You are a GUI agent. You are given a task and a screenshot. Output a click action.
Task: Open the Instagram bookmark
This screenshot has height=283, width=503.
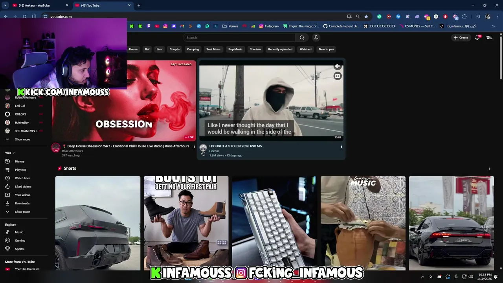pyautogui.click(x=269, y=26)
